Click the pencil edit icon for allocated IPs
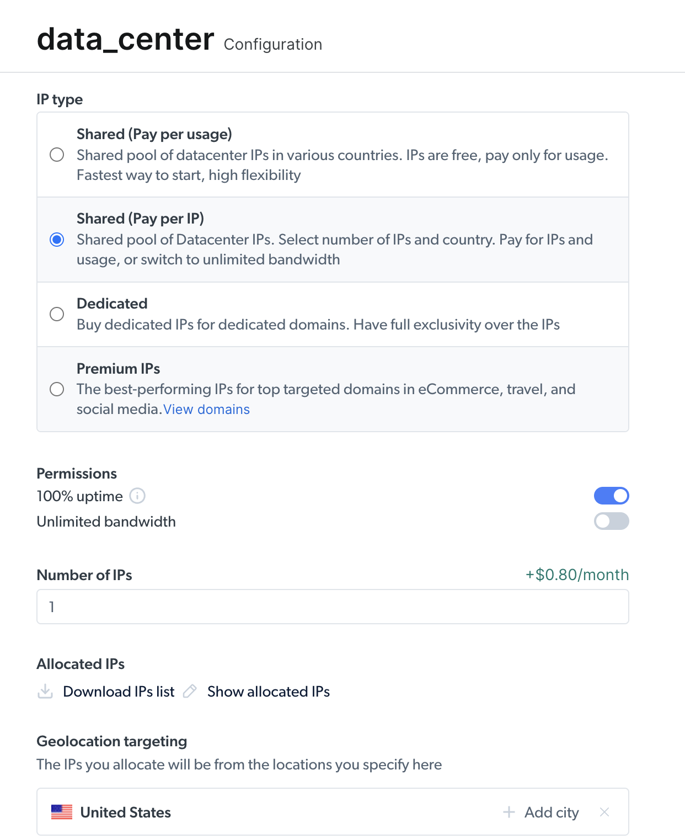The image size is (685, 839). coord(190,692)
